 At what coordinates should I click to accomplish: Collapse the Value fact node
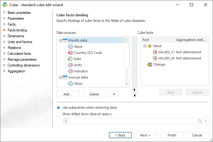(145, 46)
